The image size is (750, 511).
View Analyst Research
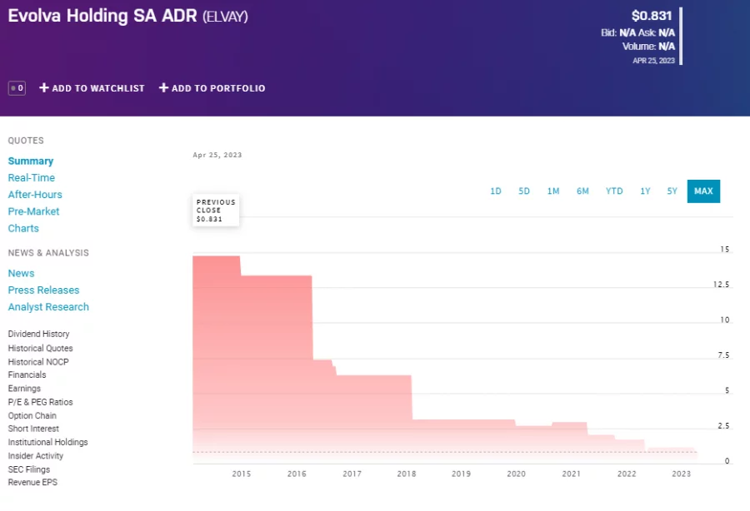tap(48, 306)
